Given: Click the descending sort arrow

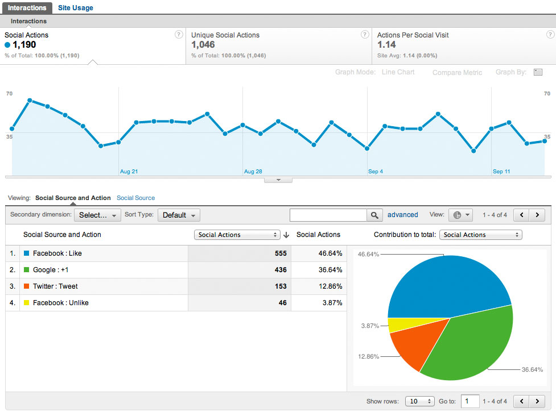Looking at the screenshot, I should [286, 235].
